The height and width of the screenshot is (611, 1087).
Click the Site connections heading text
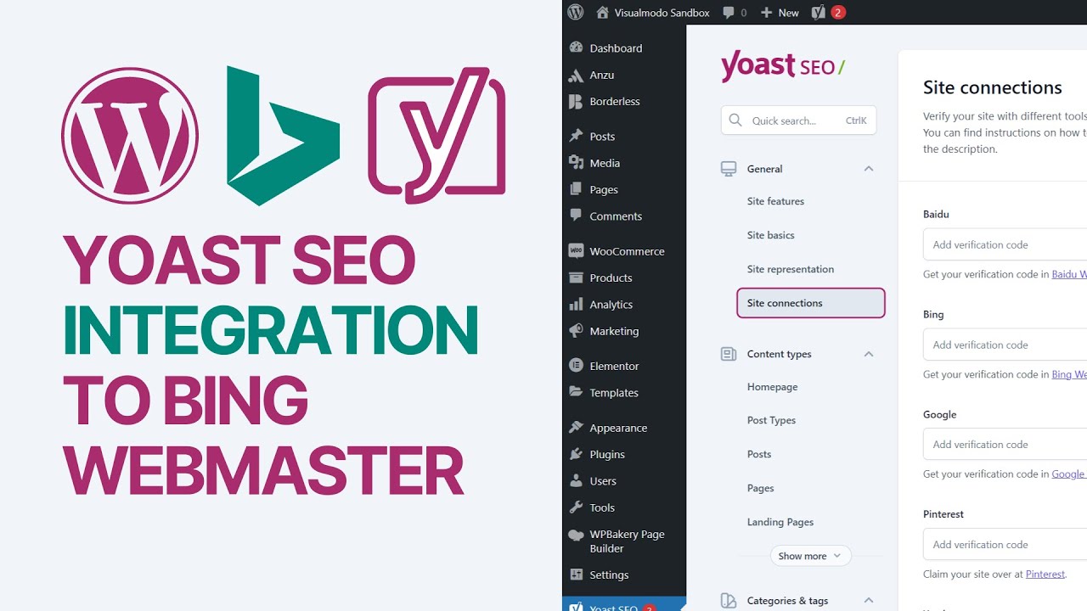[x=992, y=87]
